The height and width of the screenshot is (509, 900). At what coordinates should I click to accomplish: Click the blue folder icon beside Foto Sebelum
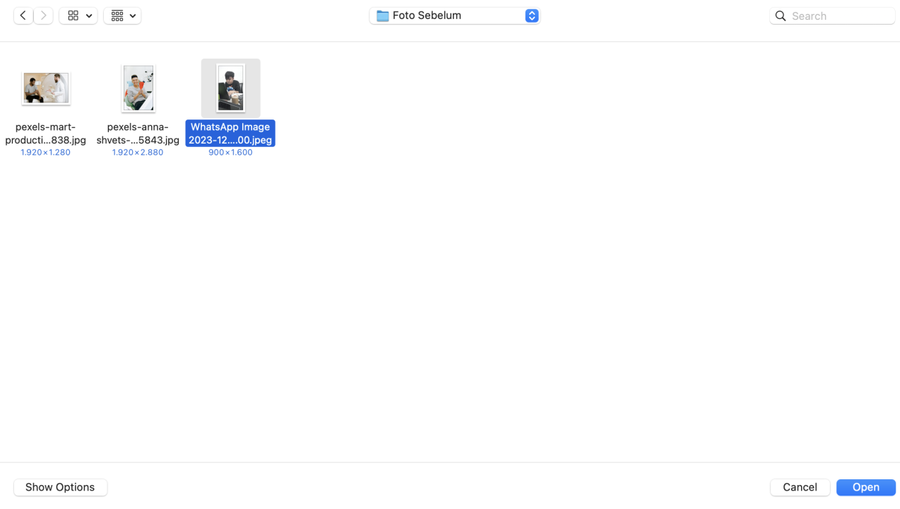[382, 16]
